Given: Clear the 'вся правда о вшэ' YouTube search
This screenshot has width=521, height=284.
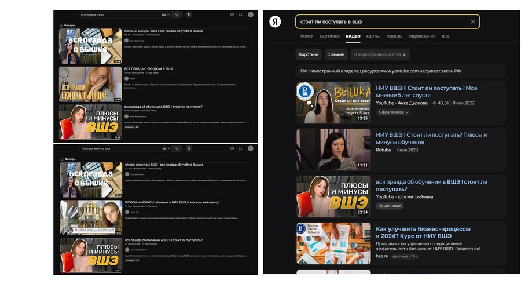Looking at the screenshot, I should coord(168,14).
